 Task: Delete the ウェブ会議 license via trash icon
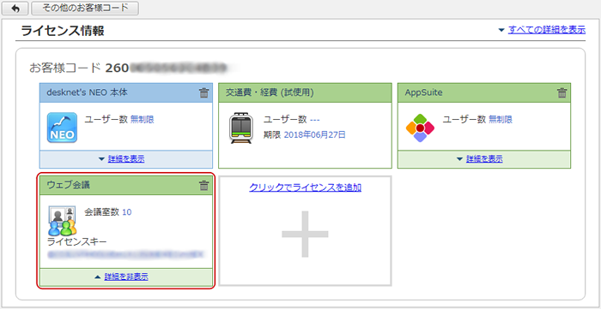204,186
